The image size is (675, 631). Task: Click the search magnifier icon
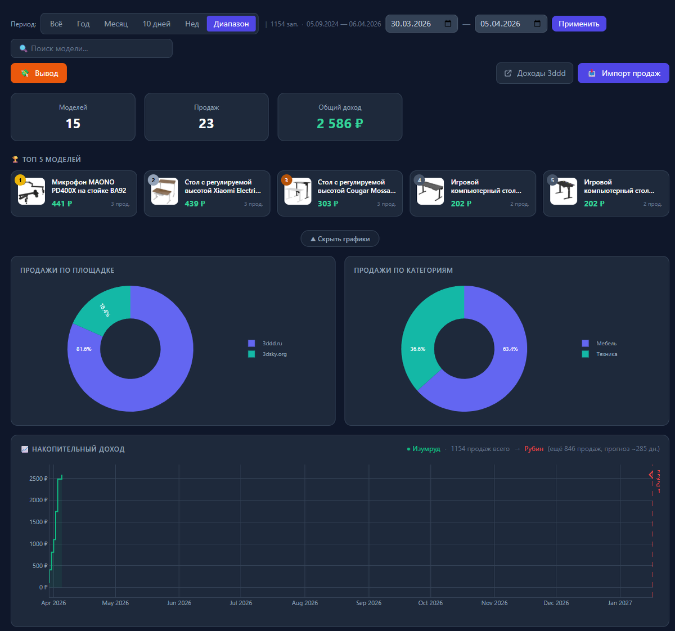[x=23, y=49]
